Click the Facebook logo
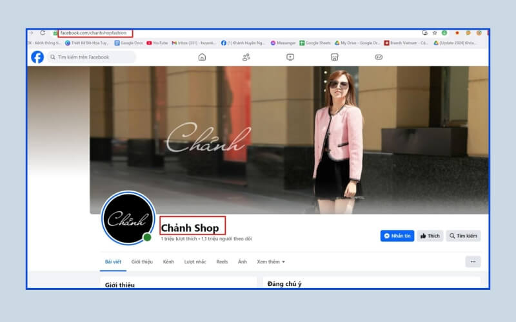 [37, 57]
